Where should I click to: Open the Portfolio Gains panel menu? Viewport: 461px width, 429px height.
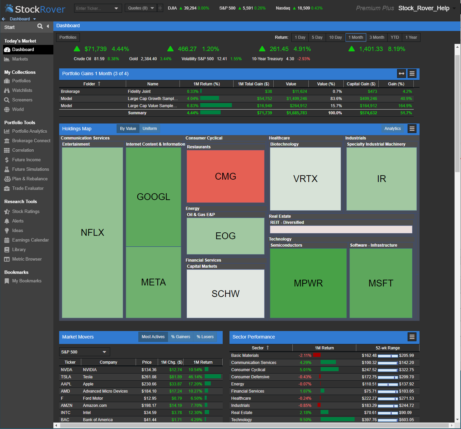(x=412, y=73)
